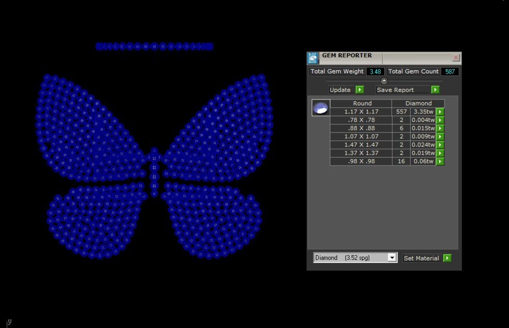Close the Gem Reporter panel

456,58
